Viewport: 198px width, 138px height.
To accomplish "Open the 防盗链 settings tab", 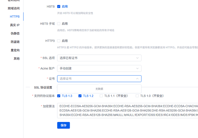I will [x=15, y=42].
